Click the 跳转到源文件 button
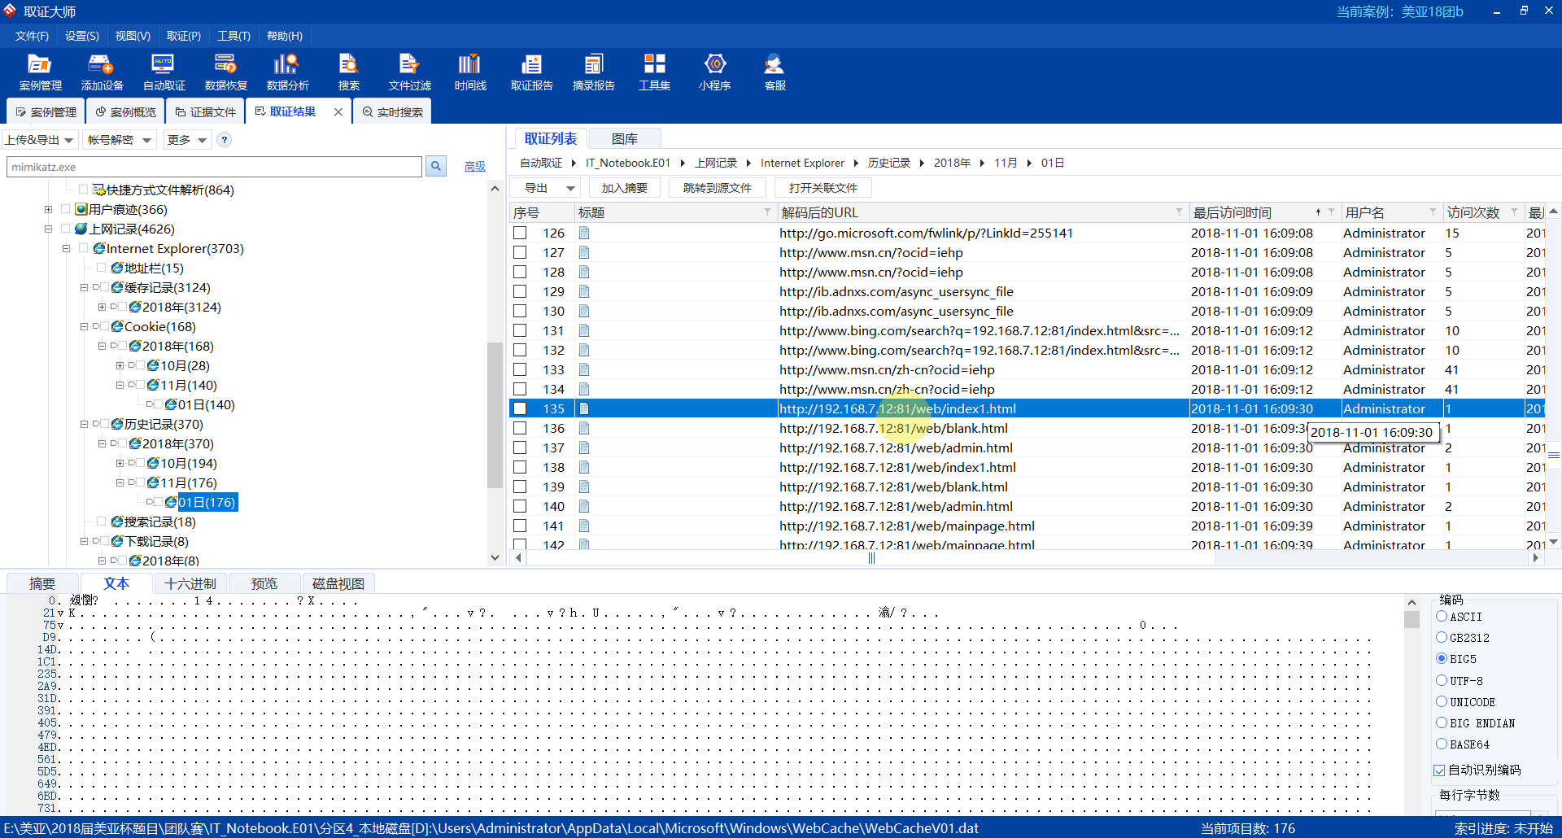Image resolution: width=1562 pixels, height=838 pixels. pos(718,188)
